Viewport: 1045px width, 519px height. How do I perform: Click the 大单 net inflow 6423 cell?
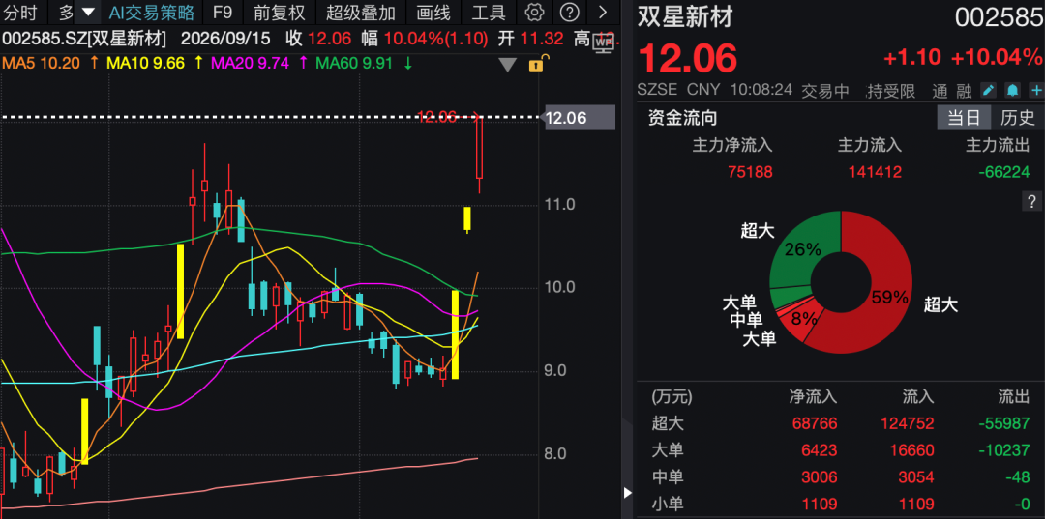click(x=820, y=449)
